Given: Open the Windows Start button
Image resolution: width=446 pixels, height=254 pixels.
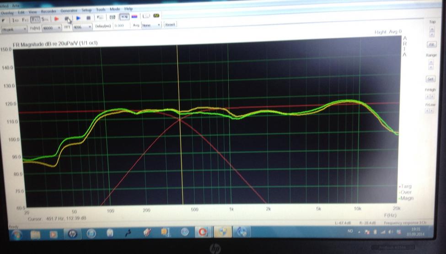Looking at the screenshot, I should (x=17, y=235).
